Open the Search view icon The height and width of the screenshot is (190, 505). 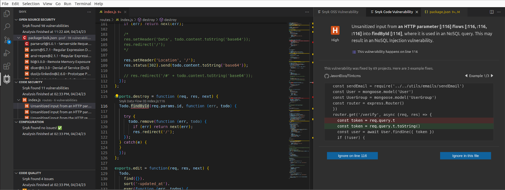pyautogui.click(x=7, y=27)
